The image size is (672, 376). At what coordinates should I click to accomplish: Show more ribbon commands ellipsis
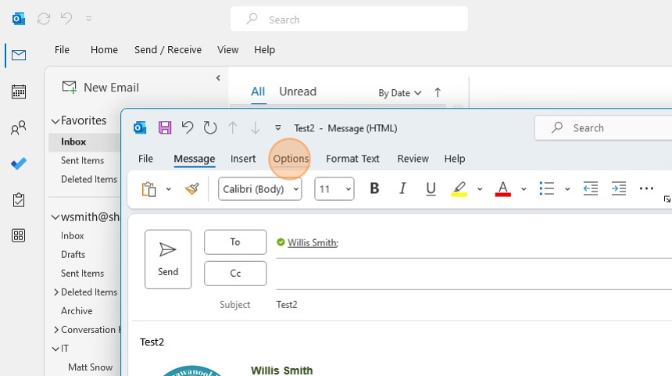pos(646,188)
